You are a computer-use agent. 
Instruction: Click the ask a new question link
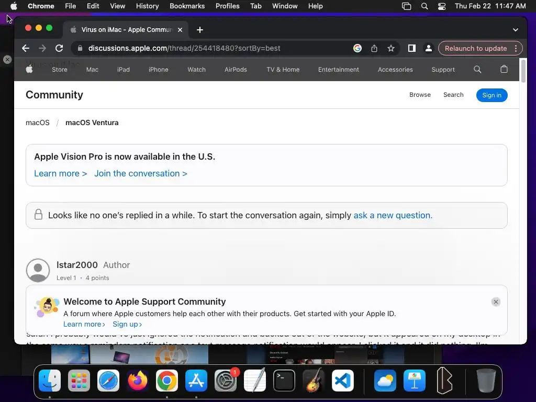(393, 215)
